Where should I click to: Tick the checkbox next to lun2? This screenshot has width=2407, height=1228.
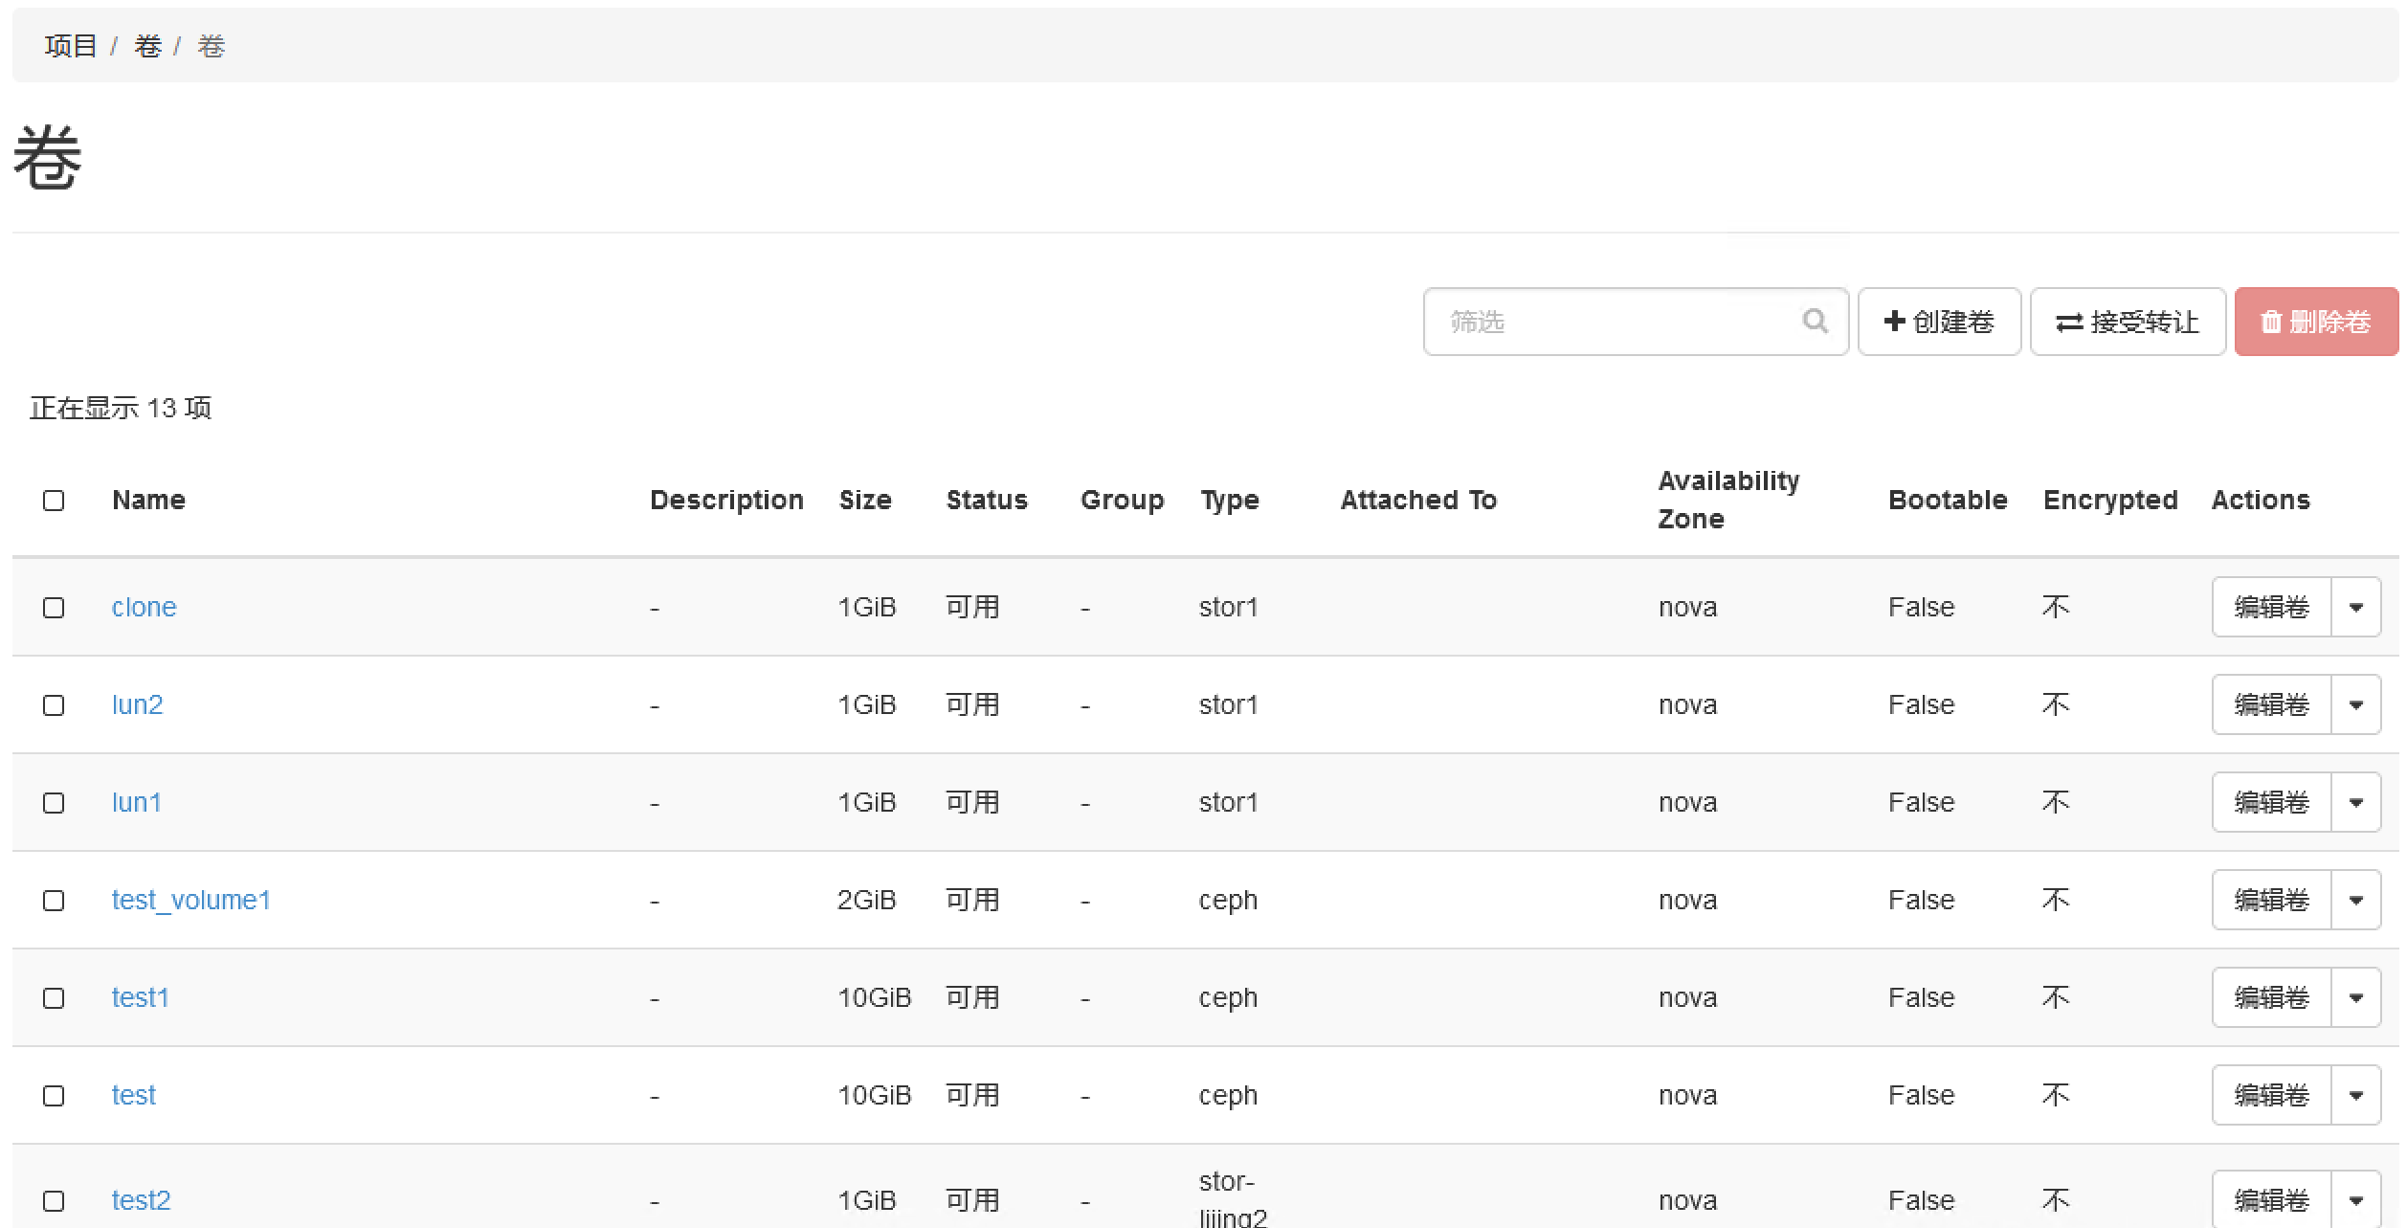[x=54, y=705]
